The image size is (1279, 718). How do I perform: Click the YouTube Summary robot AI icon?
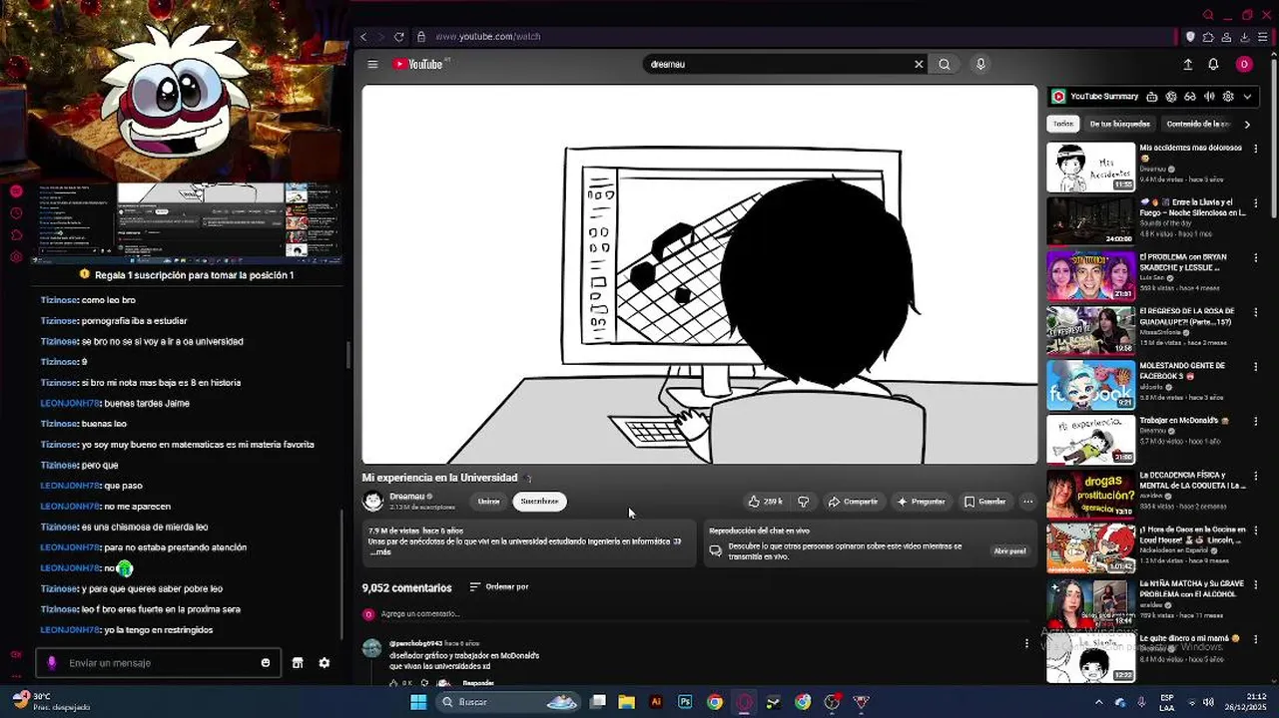[x=1152, y=97]
